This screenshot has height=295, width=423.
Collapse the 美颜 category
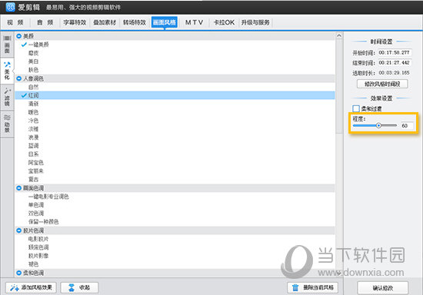click(19, 36)
